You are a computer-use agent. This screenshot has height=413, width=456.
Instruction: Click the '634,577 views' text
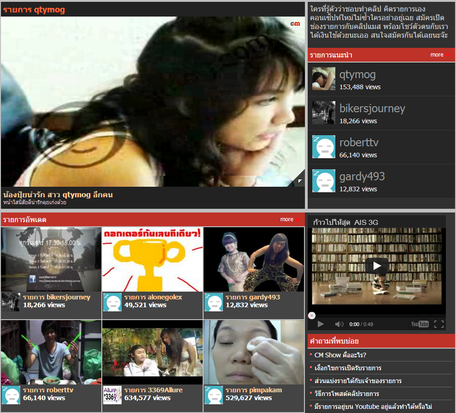(x=147, y=398)
